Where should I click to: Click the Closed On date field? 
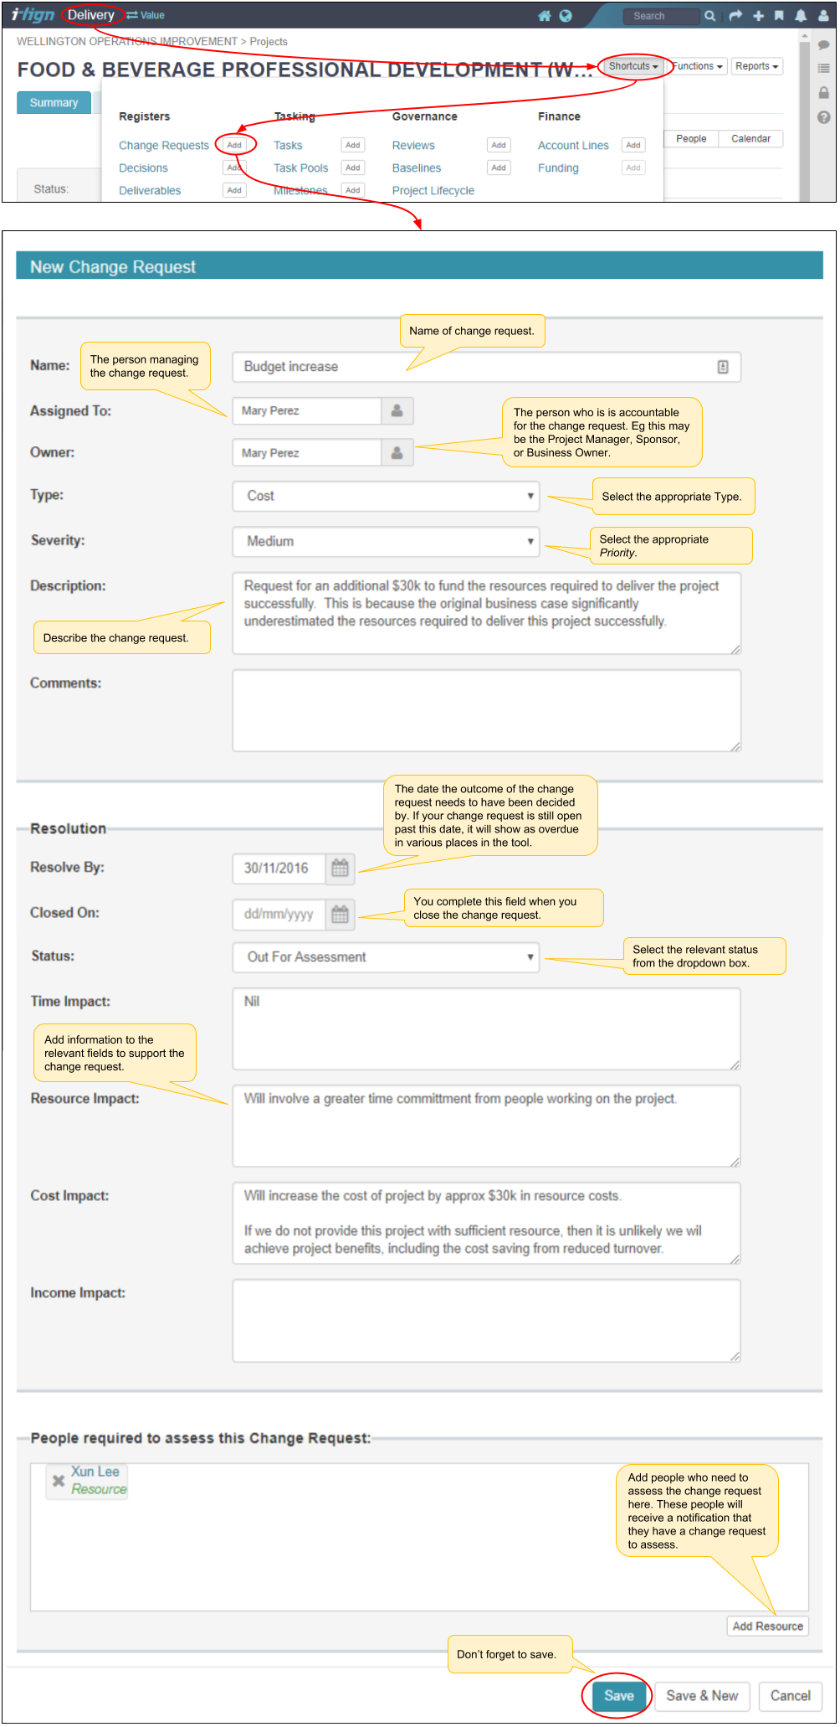tap(279, 914)
